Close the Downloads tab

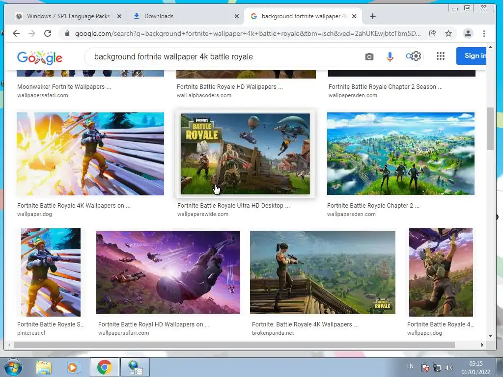click(237, 16)
